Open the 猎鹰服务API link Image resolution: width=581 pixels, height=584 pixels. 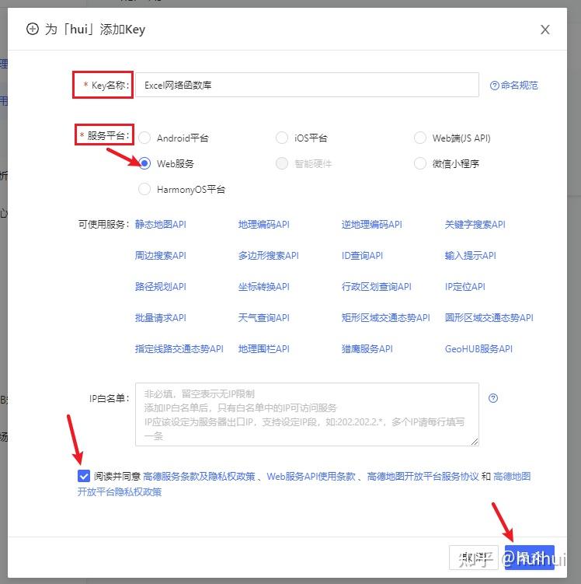(x=367, y=348)
